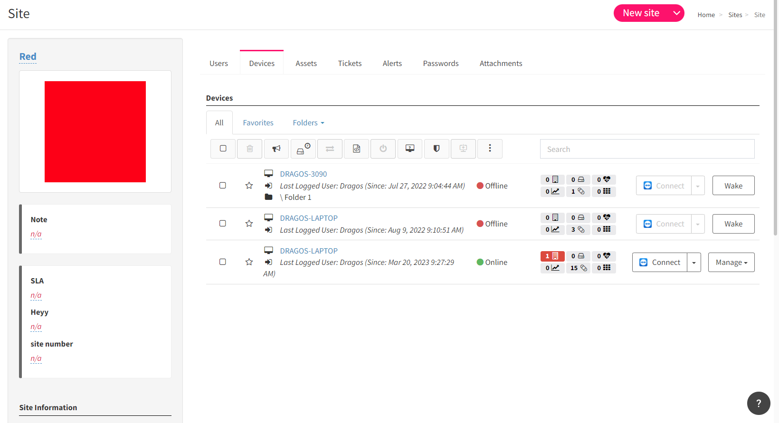Viewport: 779px width, 423px height.
Task: Edit the Note n/a value
Action: coord(36,234)
